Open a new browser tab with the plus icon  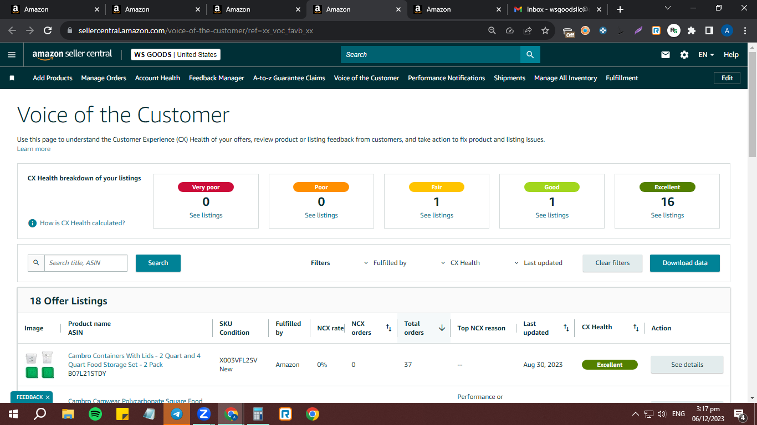coord(620,9)
